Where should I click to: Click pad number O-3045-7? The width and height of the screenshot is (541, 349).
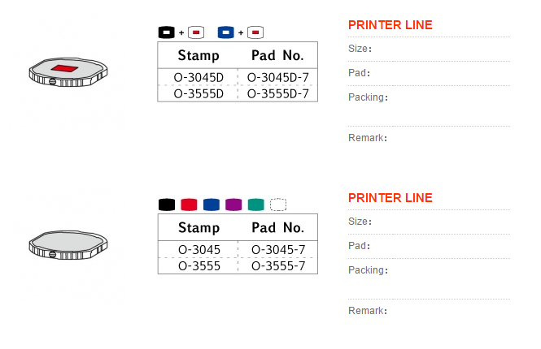point(278,249)
